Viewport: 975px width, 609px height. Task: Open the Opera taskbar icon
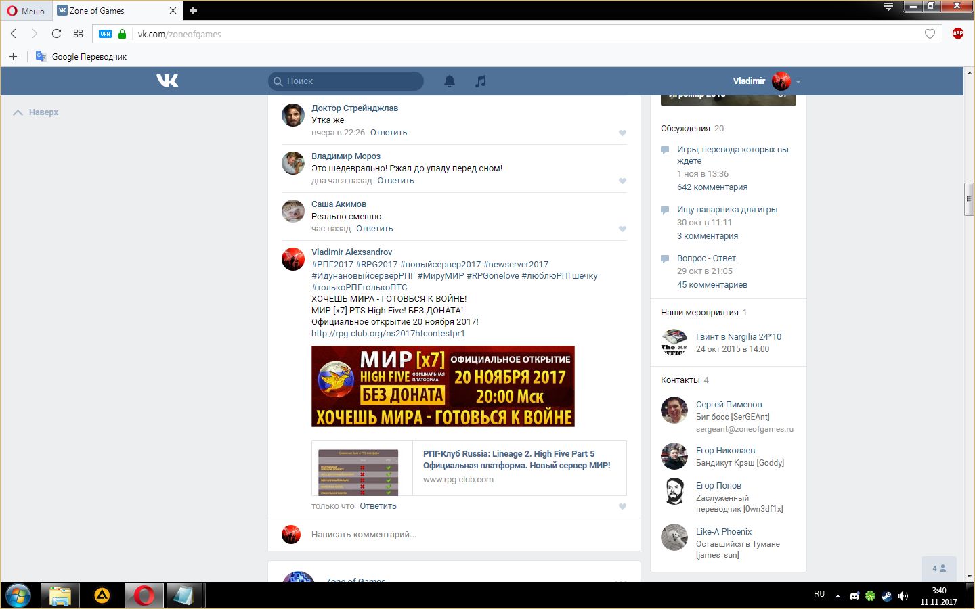click(144, 595)
